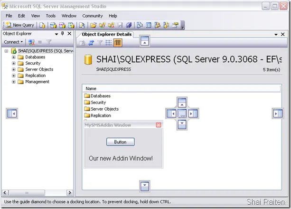
Task: Click Object Explorer scroll left arrow
Action: pyautogui.click(x=5, y=193)
